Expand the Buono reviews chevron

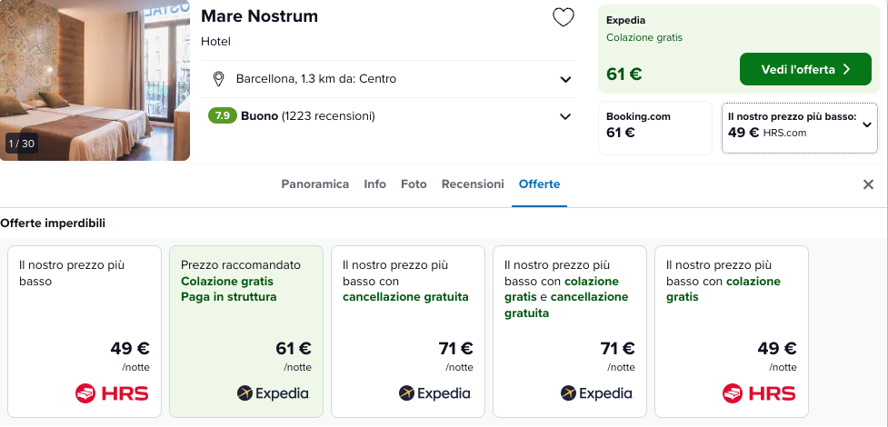click(x=565, y=116)
